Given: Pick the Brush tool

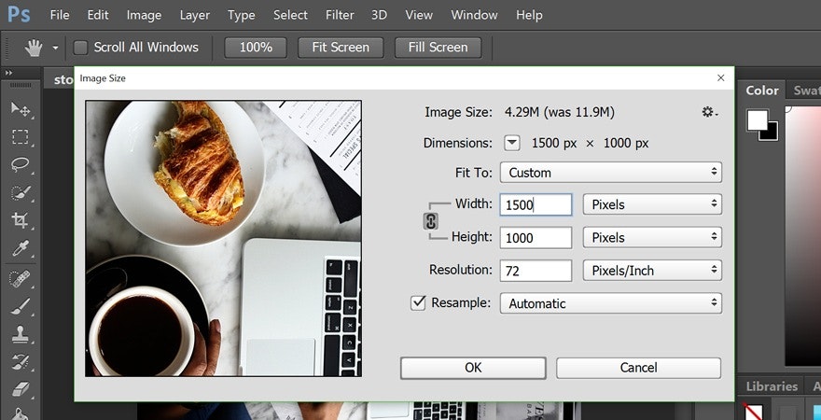Looking at the screenshot, I should (x=20, y=305).
